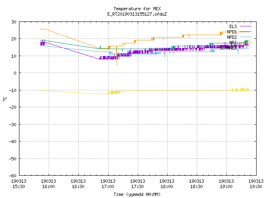Click the light blue NPD2 legend line sample

245,37
